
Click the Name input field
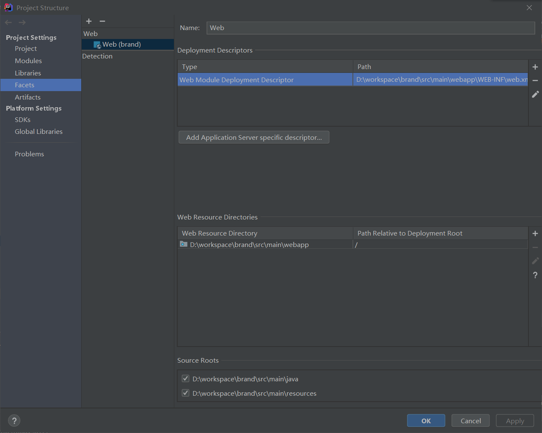click(371, 28)
